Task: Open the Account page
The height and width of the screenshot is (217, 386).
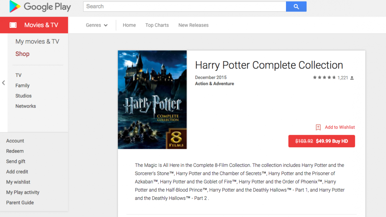Action: [x=15, y=141]
